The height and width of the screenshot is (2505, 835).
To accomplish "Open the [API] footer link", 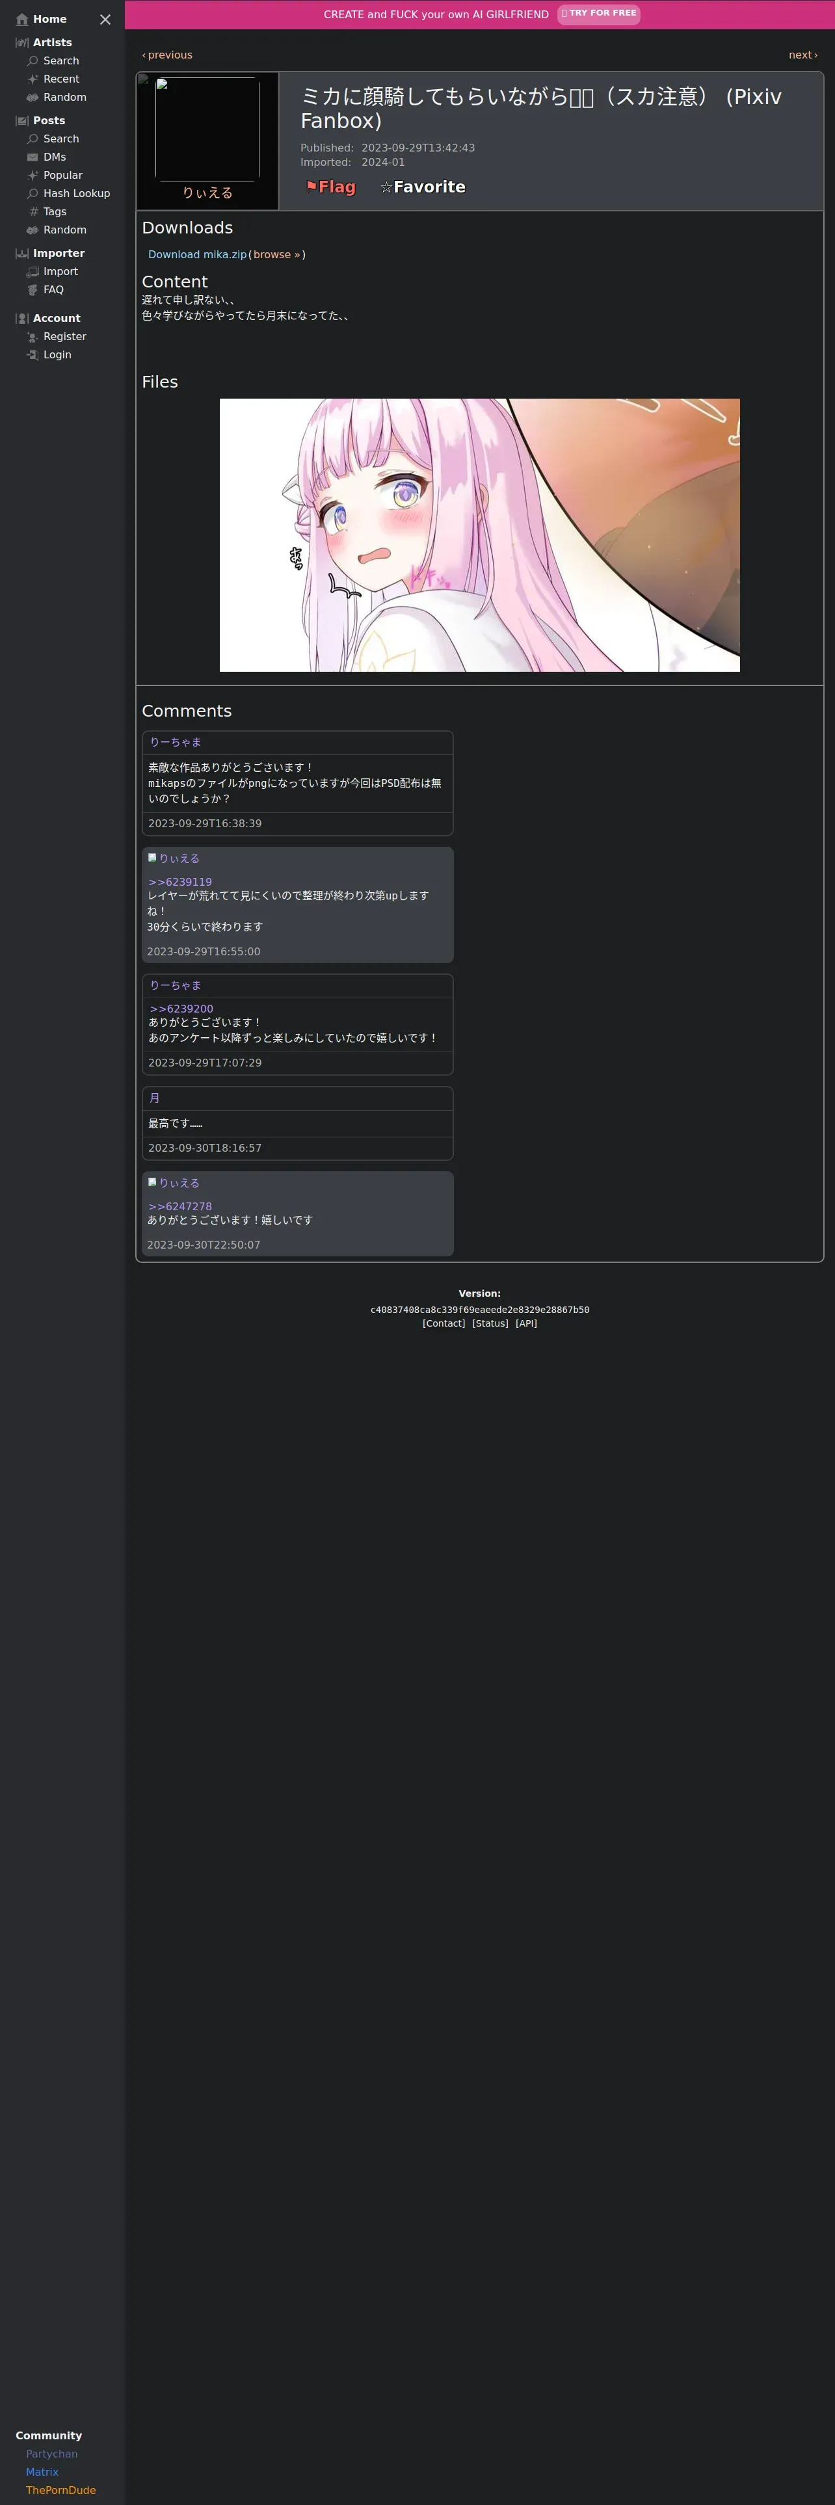I will click(526, 1323).
